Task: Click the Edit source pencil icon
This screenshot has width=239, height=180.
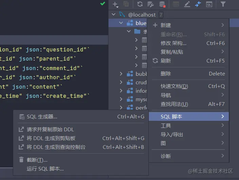Action: click(x=187, y=4)
